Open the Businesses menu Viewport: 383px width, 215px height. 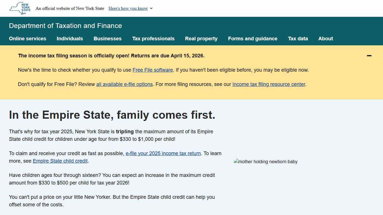coord(108,39)
